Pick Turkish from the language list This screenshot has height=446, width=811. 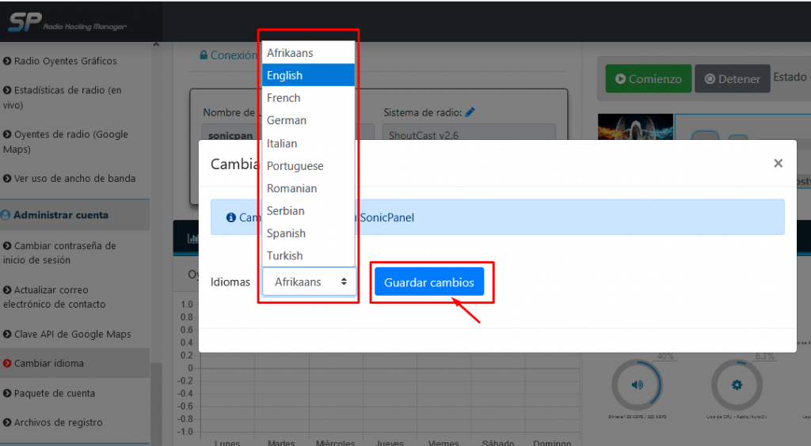(308, 255)
